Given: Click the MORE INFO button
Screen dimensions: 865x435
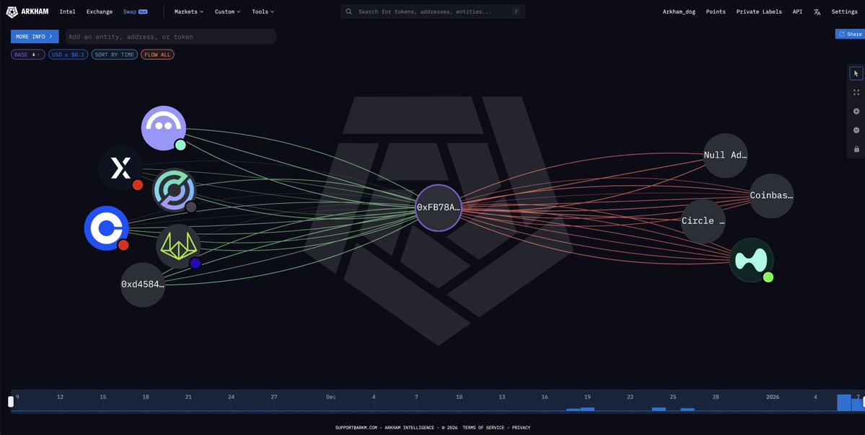Looking at the screenshot, I should coord(34,37).
